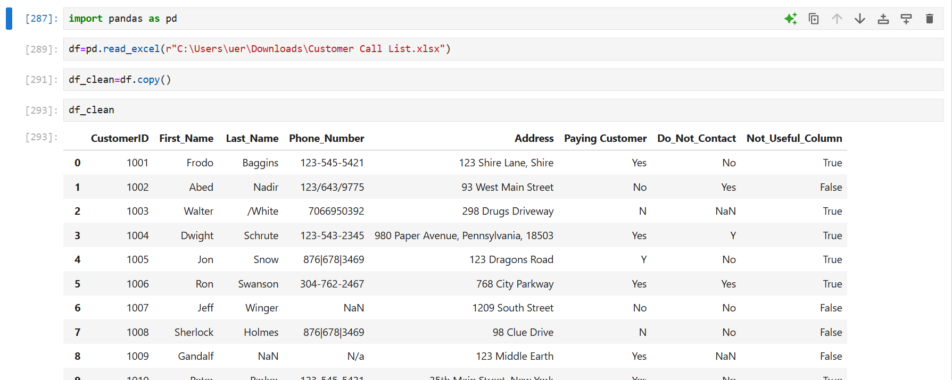Screen dimensions: 952x380
Task: Delete the selected cell with trash icon
Action: (930, 19)
